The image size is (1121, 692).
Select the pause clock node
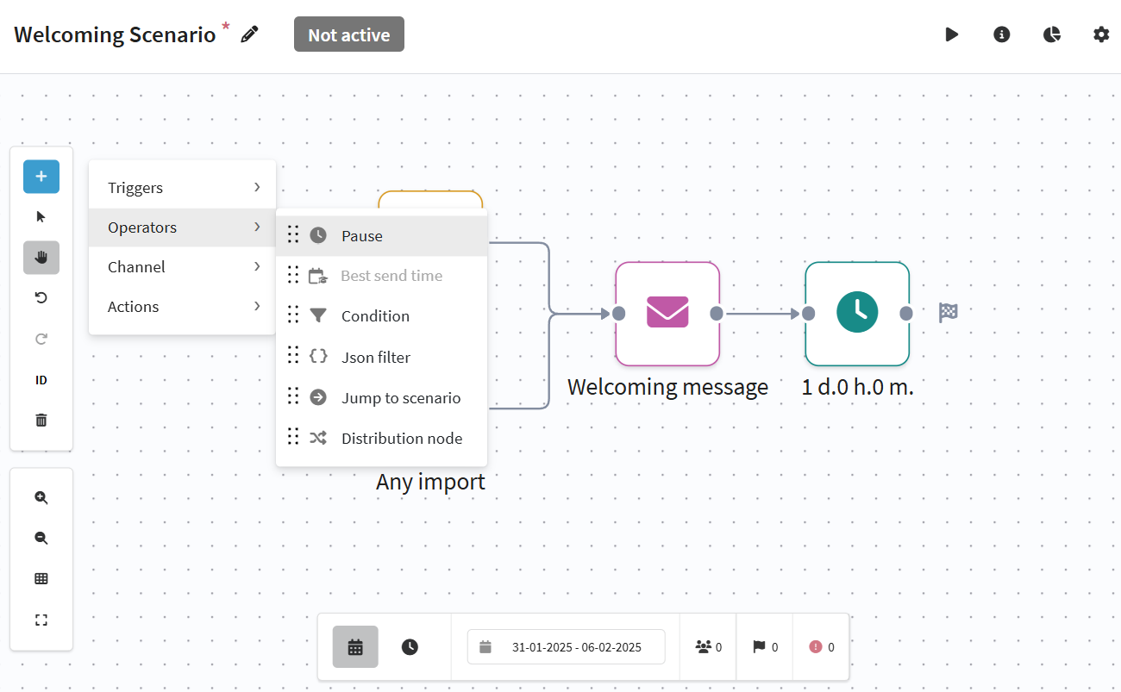pos(857,314)
